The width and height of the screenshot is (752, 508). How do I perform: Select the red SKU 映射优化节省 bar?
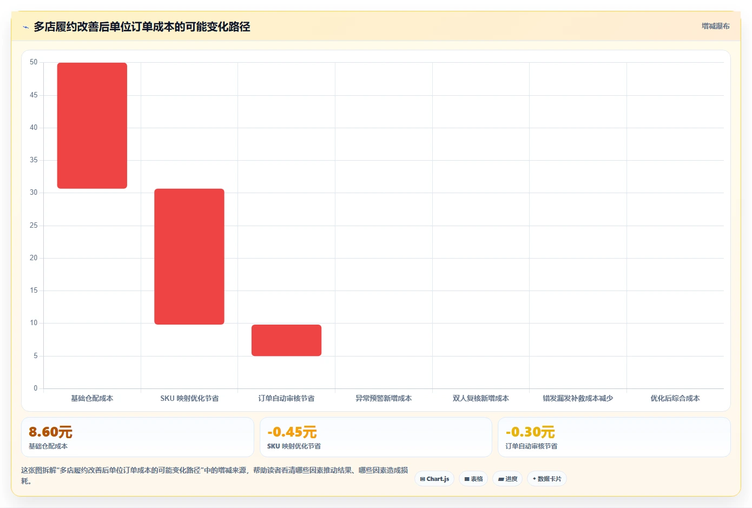[x=189, y=256]
